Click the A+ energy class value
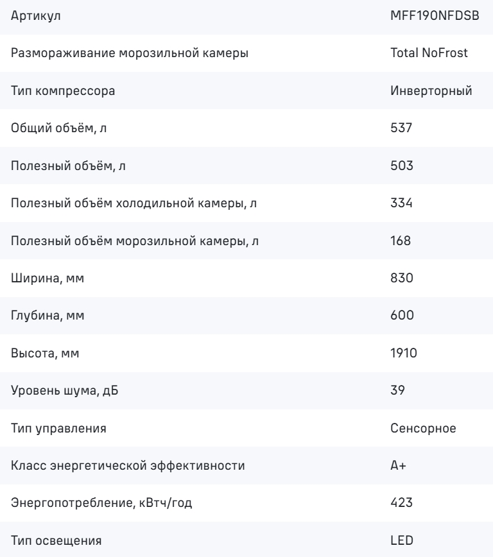The height and width of the screenshot is (557, 493). pyautogui.click(x=398, y=465)
